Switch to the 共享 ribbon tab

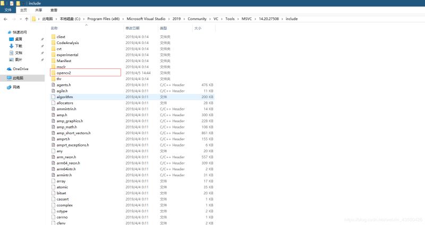[38, 10]
